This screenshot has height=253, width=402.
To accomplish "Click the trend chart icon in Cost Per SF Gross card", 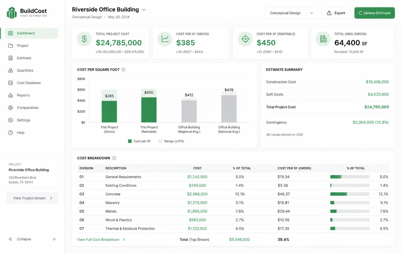I will [165, 39].
